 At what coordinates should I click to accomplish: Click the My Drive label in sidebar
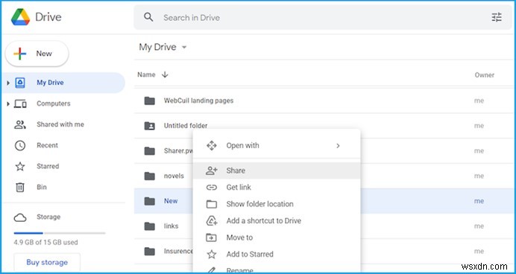coord(50,83)
